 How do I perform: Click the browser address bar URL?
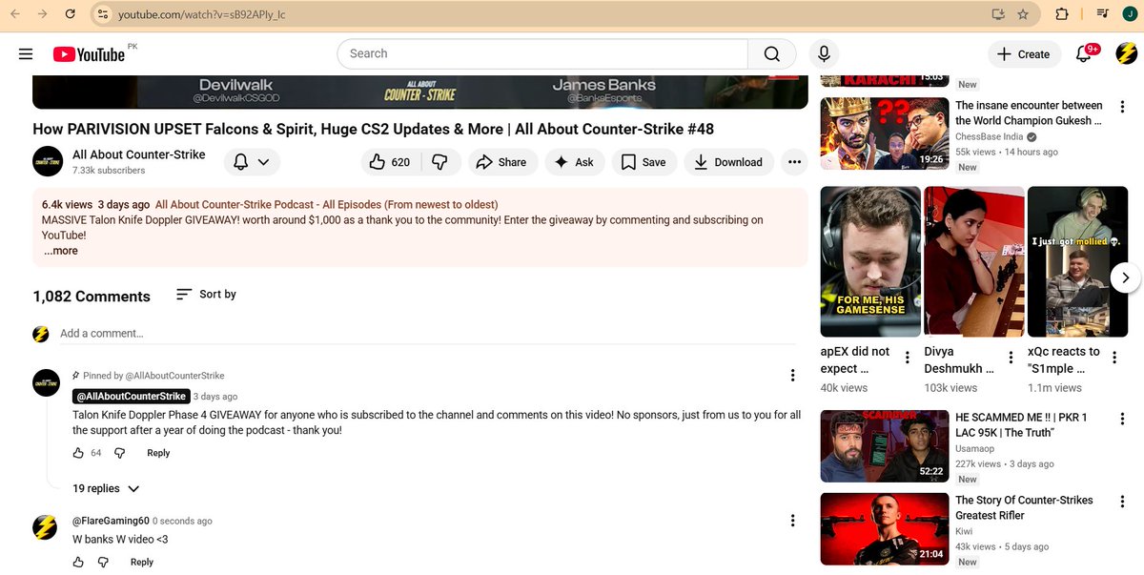(201, 14)
